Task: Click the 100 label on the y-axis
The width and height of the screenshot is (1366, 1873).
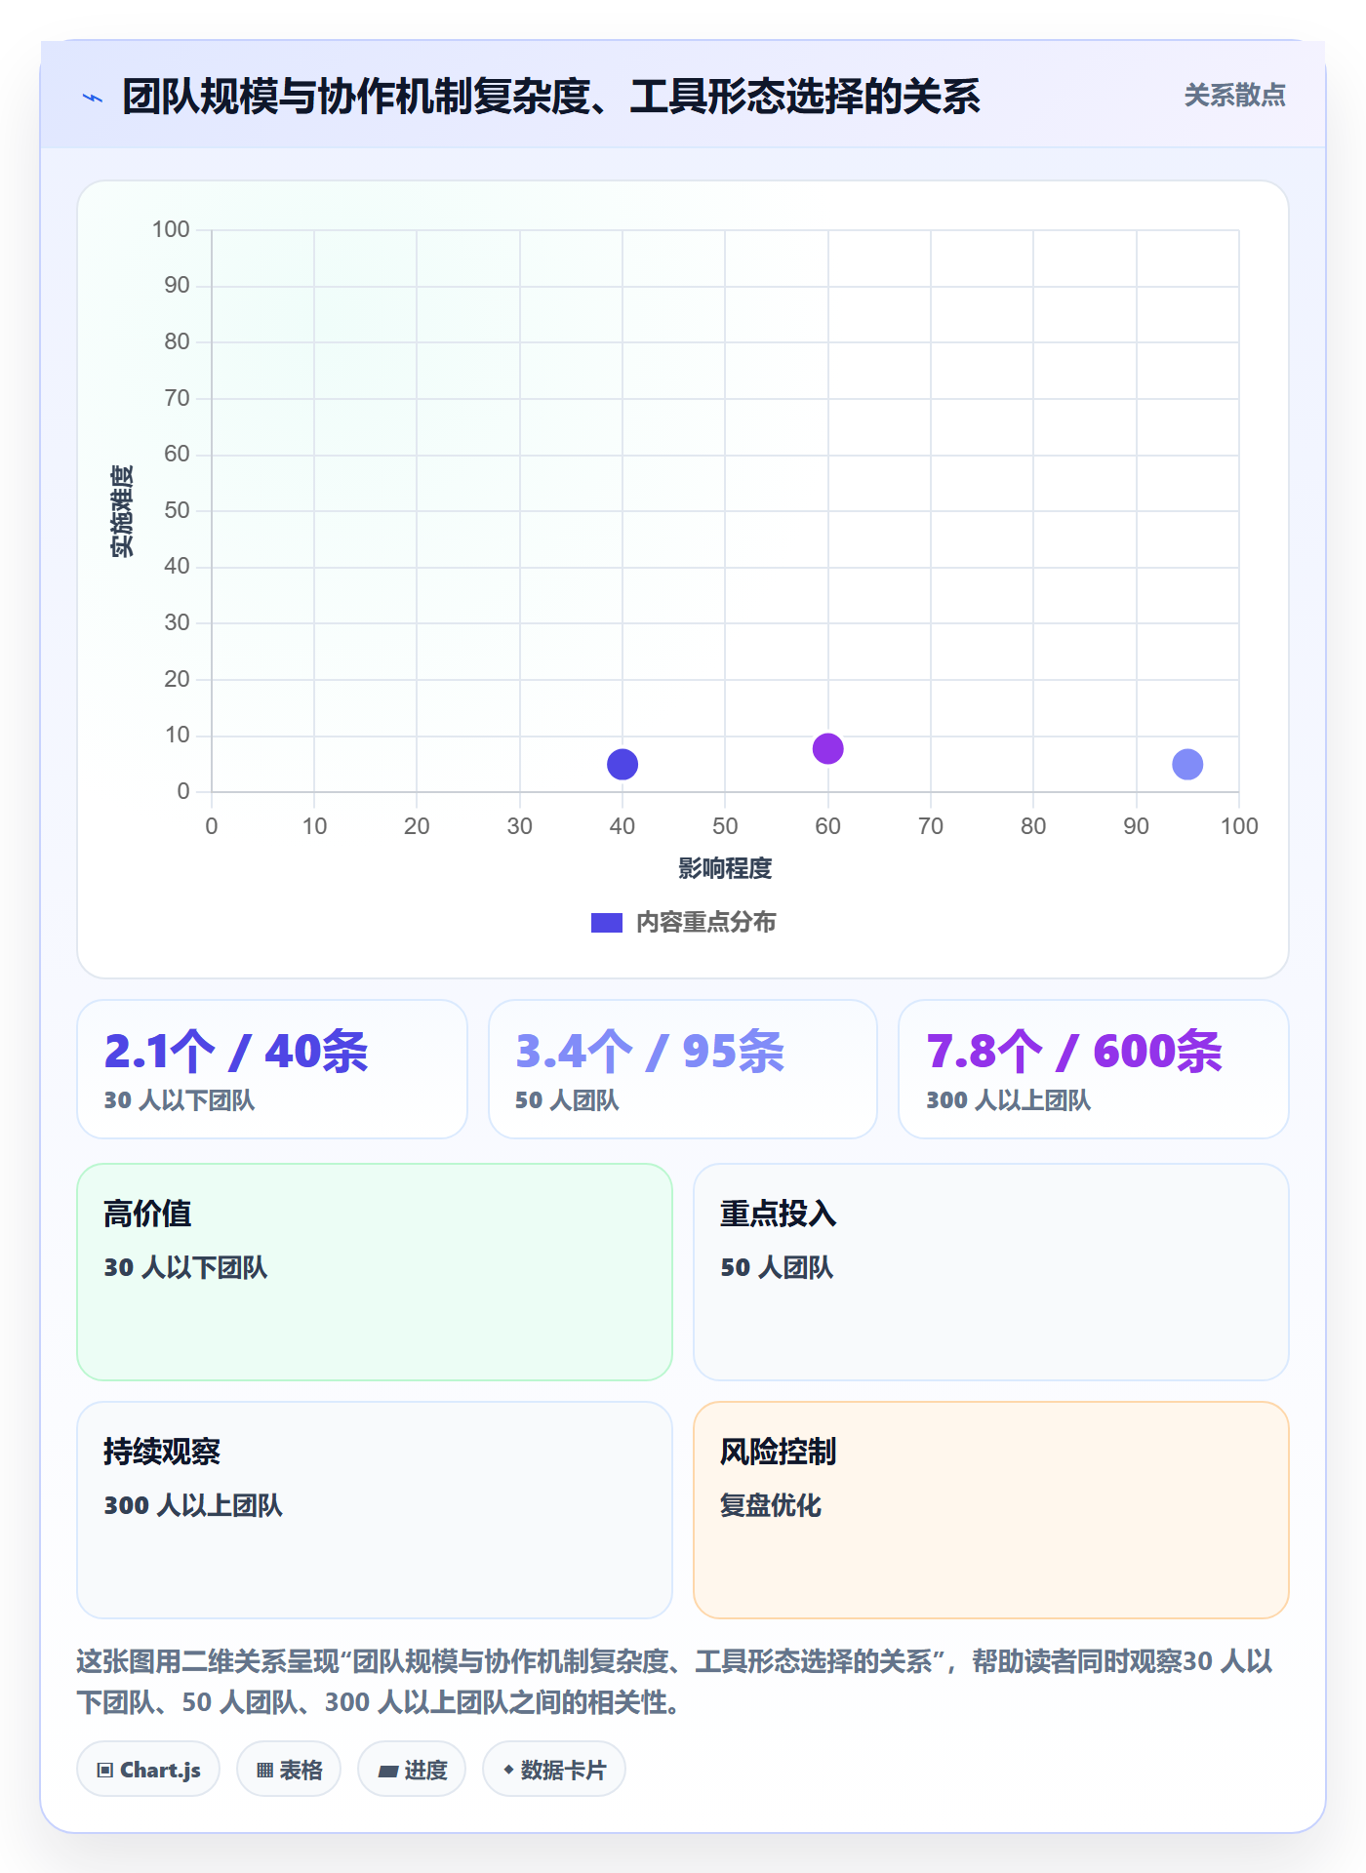Action: (171, 229)
